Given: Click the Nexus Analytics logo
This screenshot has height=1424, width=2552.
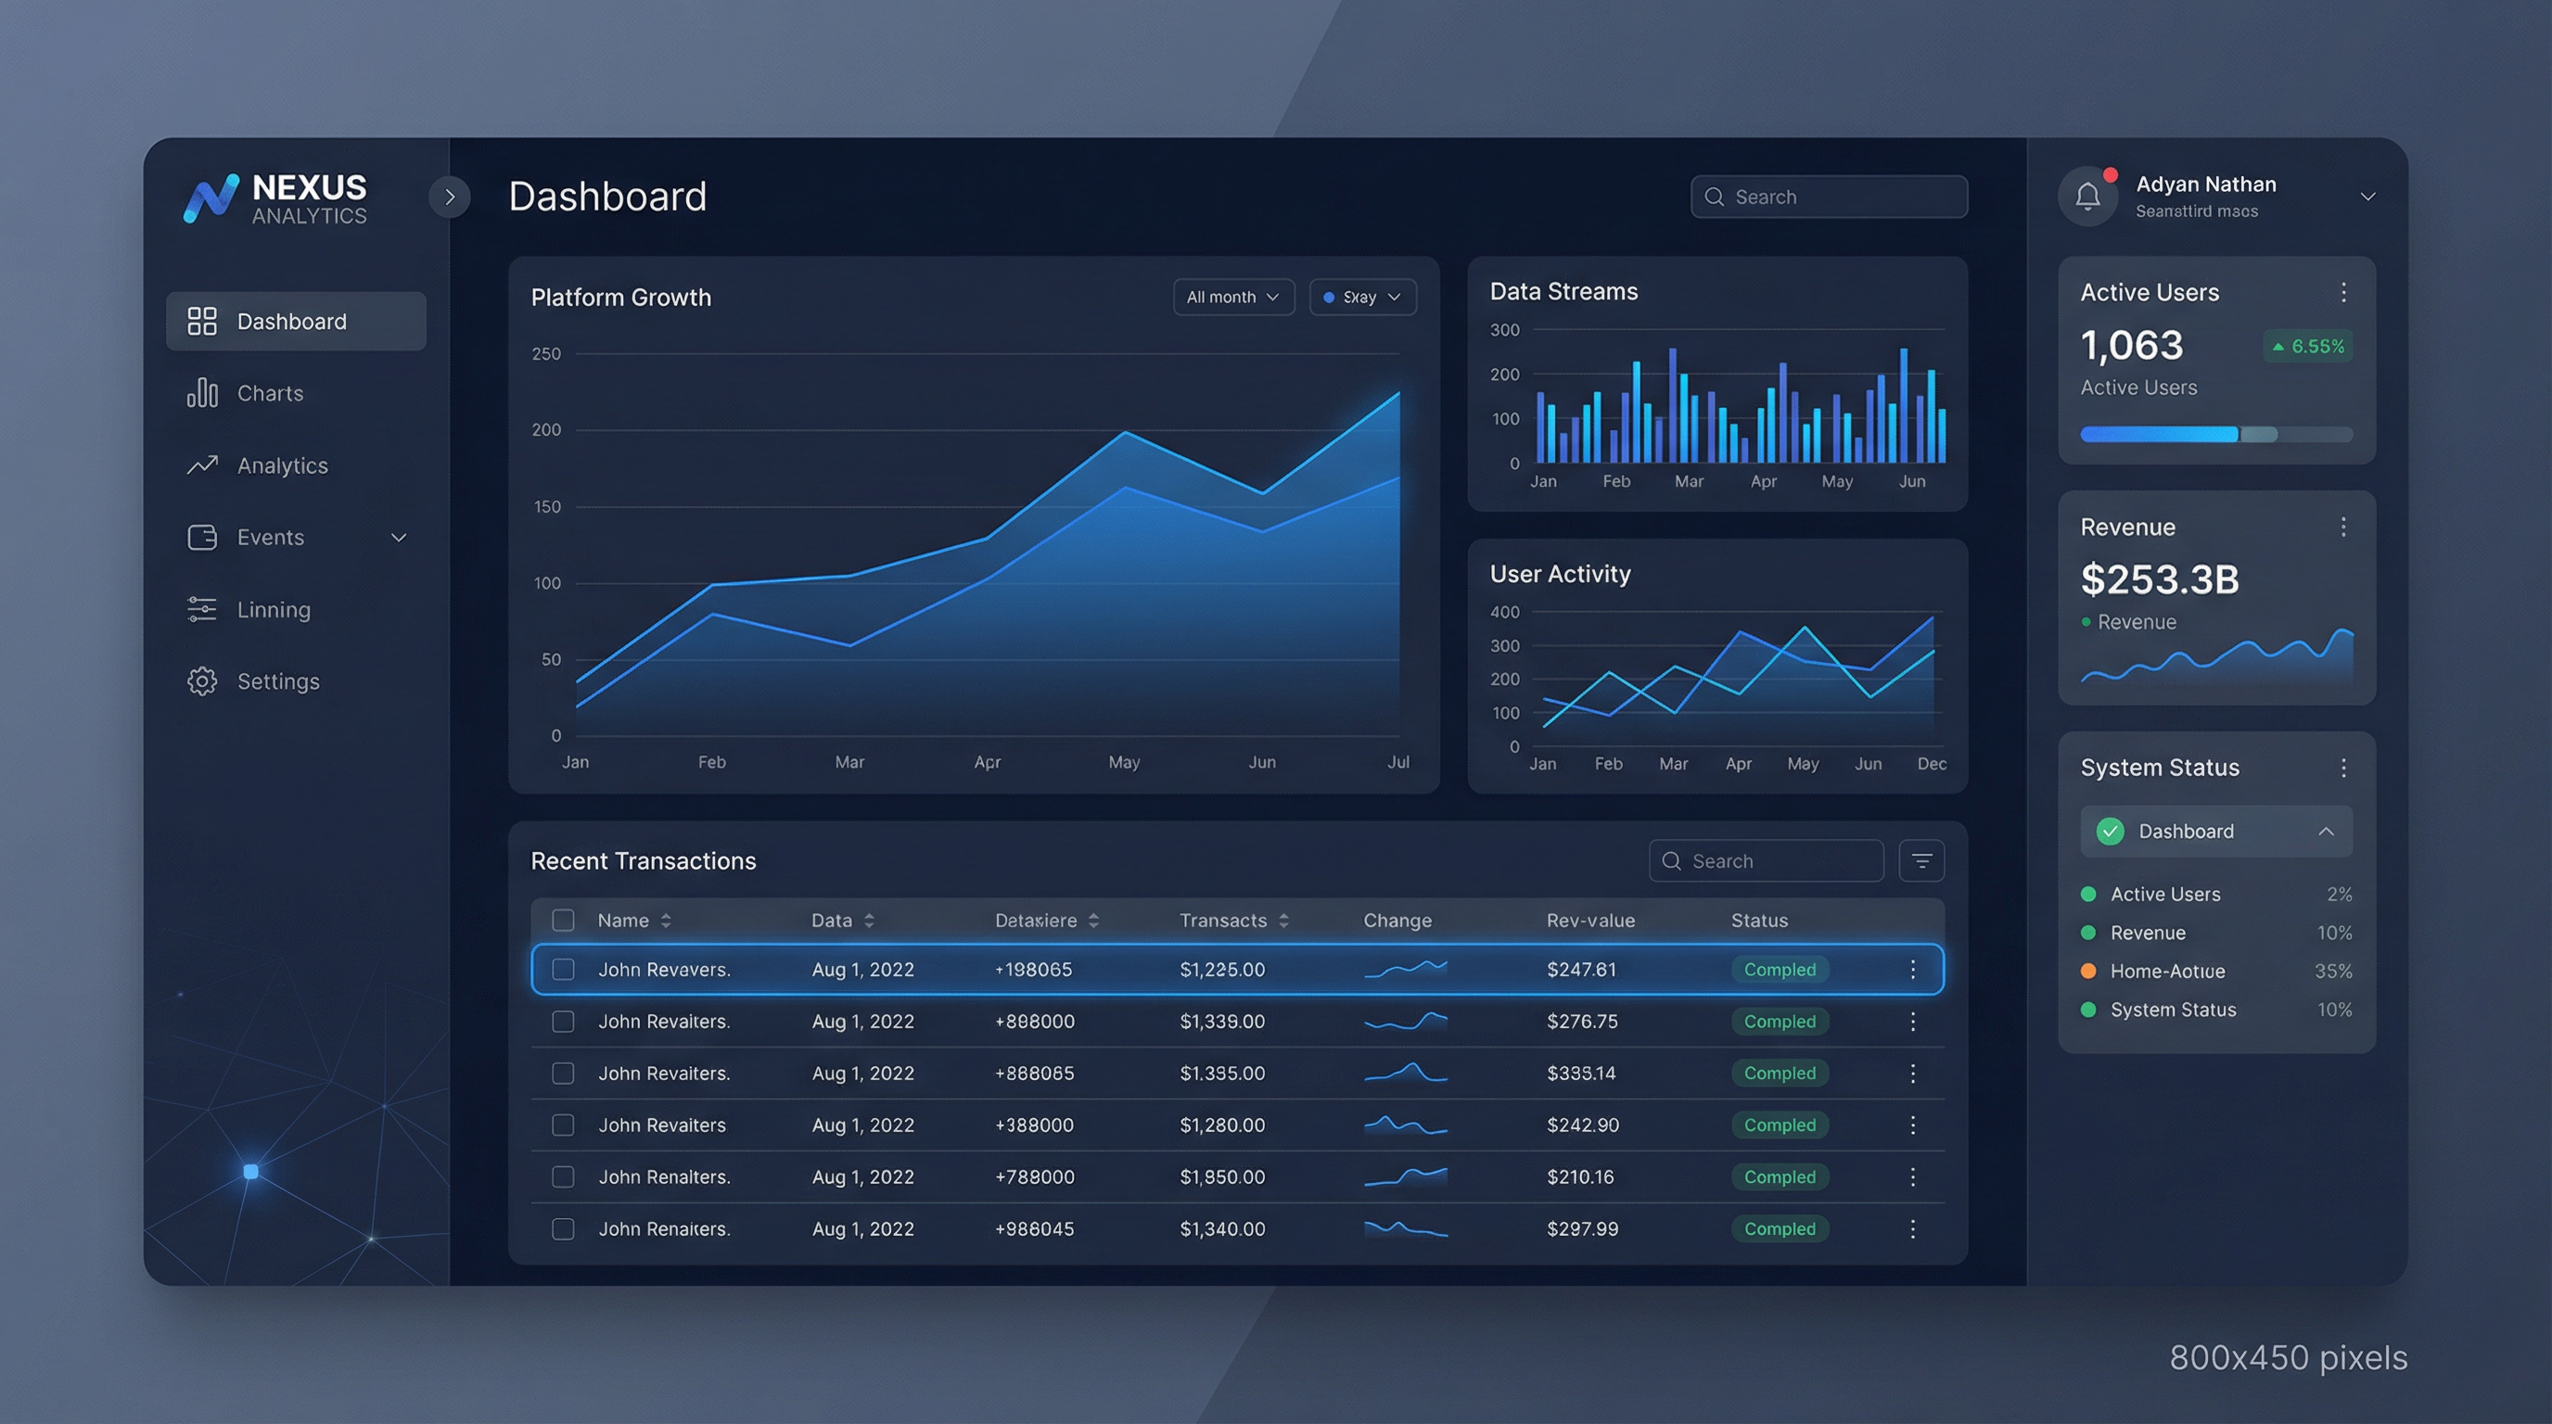Looking at the screenshot, I should pyautogui.click(x=275, y=199).
